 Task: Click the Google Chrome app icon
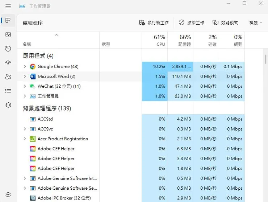coord(33,67)
